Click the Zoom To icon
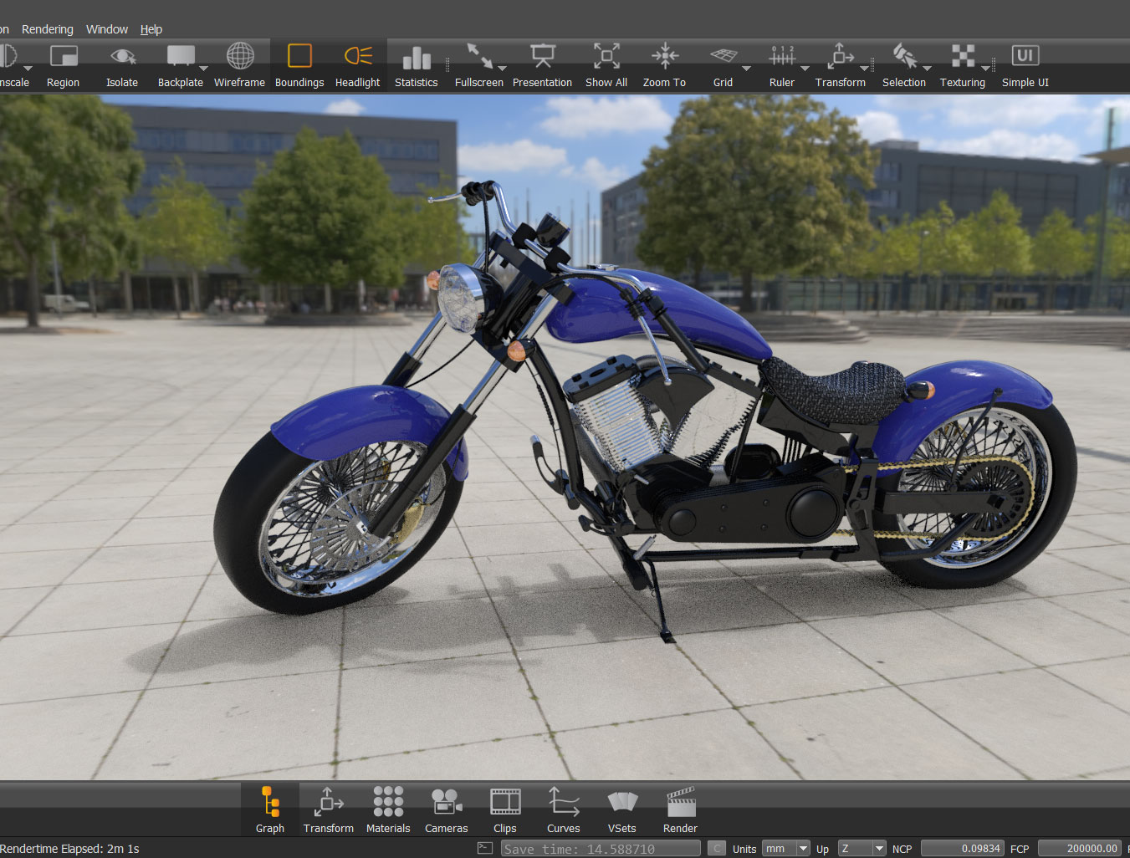 pyautogui.click(x=664, y=56)
